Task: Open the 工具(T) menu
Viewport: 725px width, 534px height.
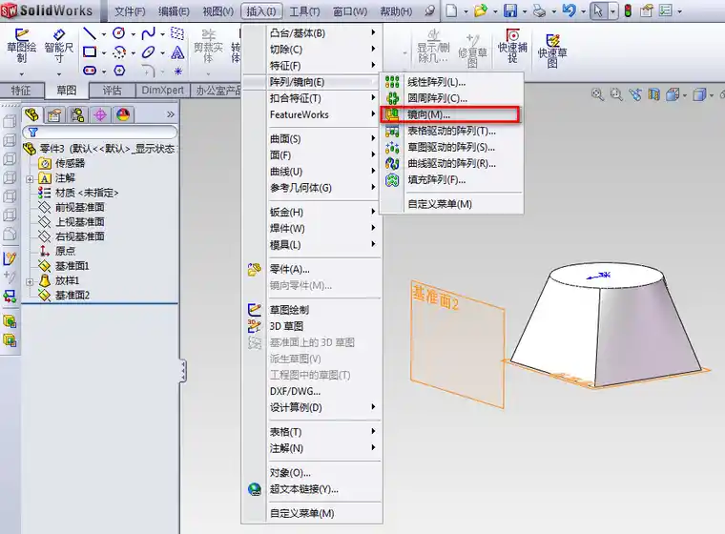Action: pyautogui.click(x=304, y=11)
